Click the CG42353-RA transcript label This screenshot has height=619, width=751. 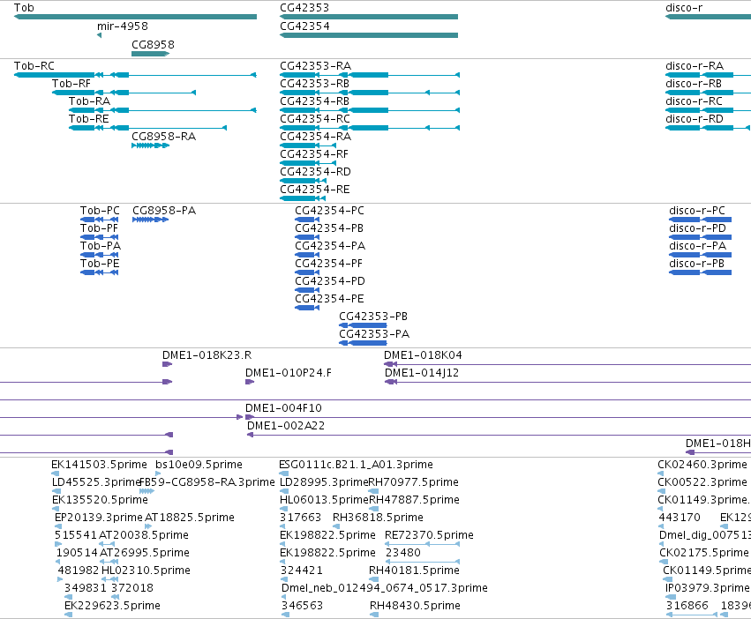pyautogui.click(x=316, y=66)
